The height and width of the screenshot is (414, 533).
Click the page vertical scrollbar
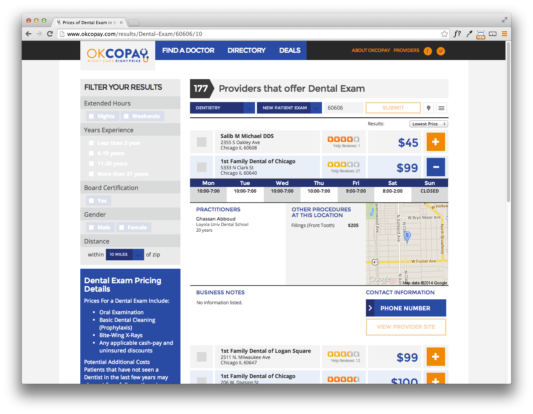pos(509,122)
